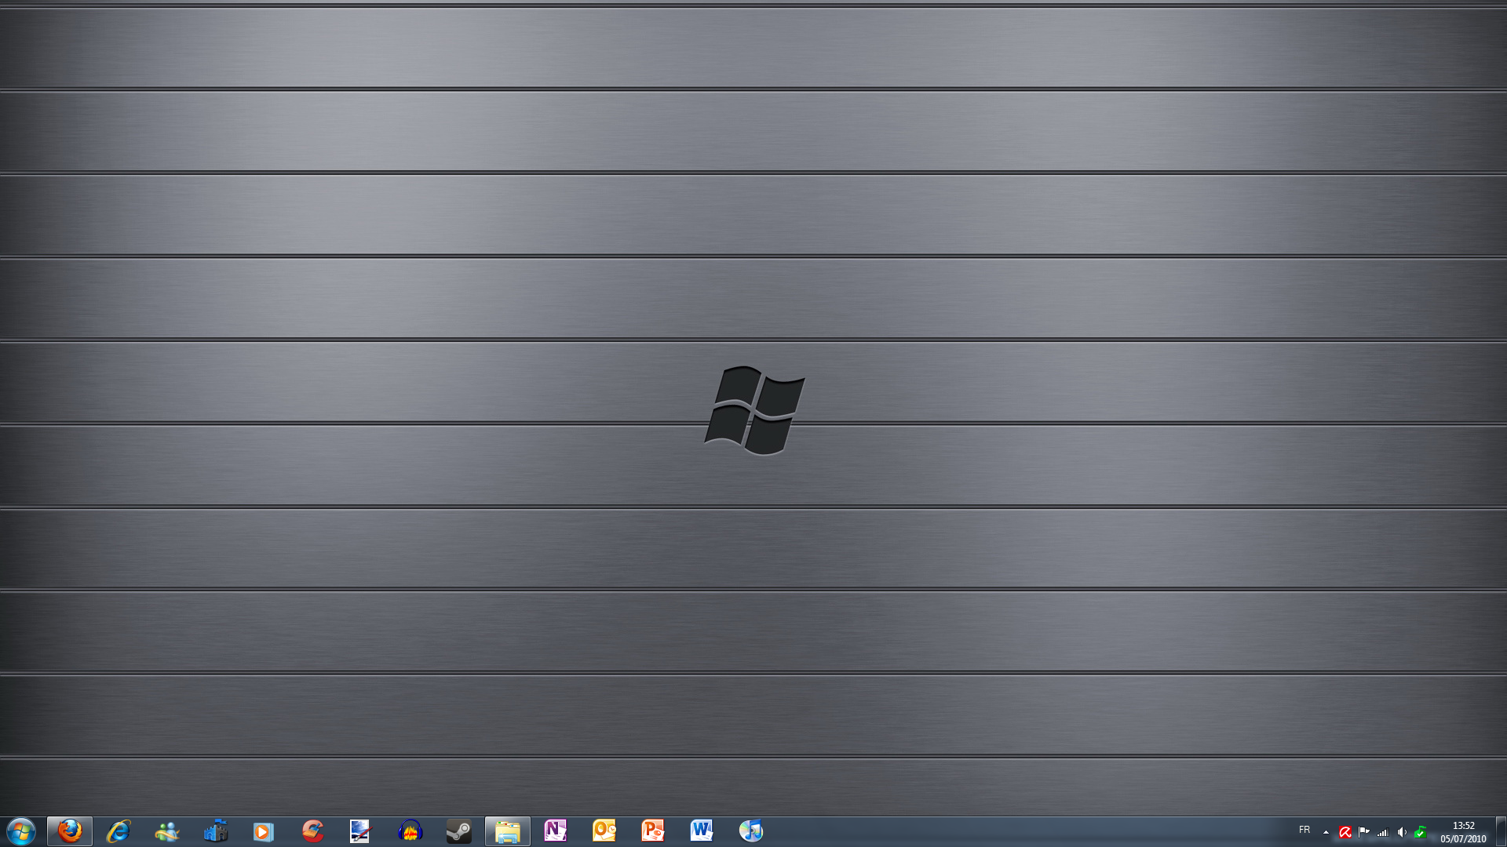The image size is (1507, 847).
Task: Click the green safely-remove hardware icon
Action: tap(1420, 832)
